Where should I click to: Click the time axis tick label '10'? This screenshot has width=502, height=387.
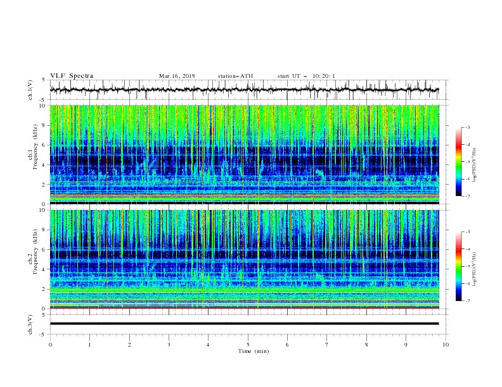click(x=446, y=345)
